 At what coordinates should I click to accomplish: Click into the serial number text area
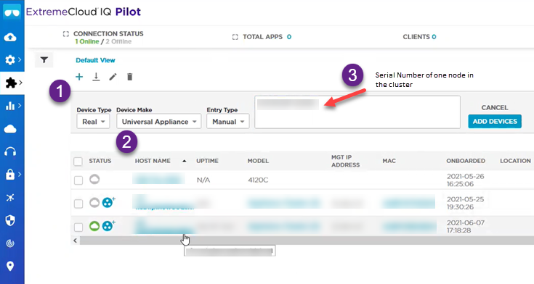[x=357, y=112]
